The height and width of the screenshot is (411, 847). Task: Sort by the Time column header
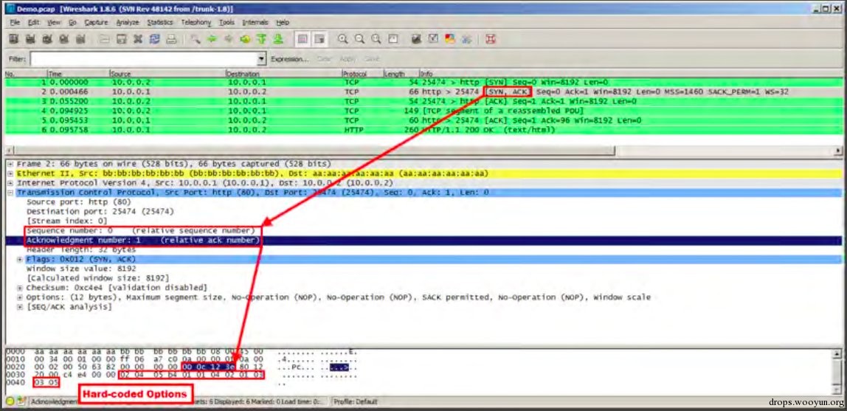click(x=77, y=73)
